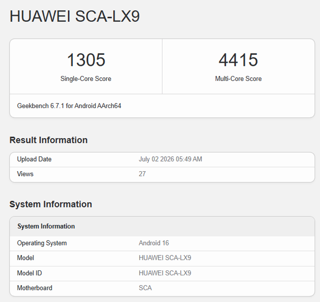Click the HUAWEI SCA-LX9 page title
The image size is (320, 302).
[75, 16]
